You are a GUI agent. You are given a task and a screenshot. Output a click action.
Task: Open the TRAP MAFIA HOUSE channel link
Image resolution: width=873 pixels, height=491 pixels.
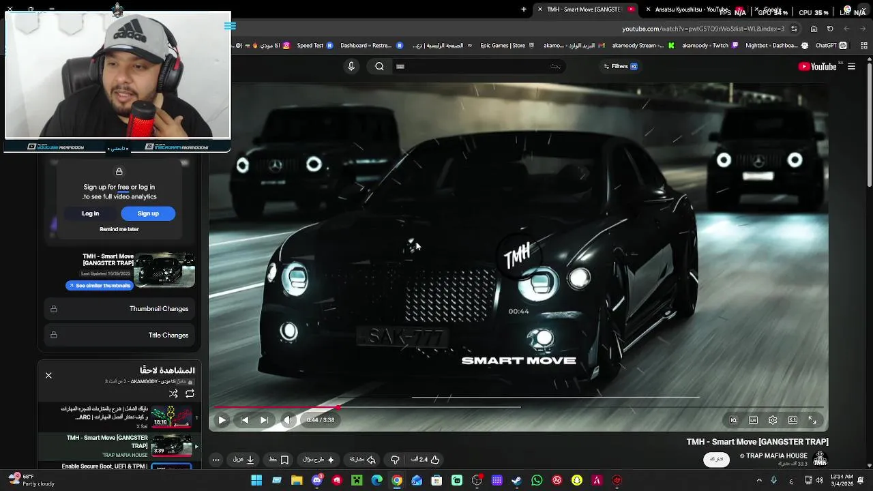click(776, 456)
